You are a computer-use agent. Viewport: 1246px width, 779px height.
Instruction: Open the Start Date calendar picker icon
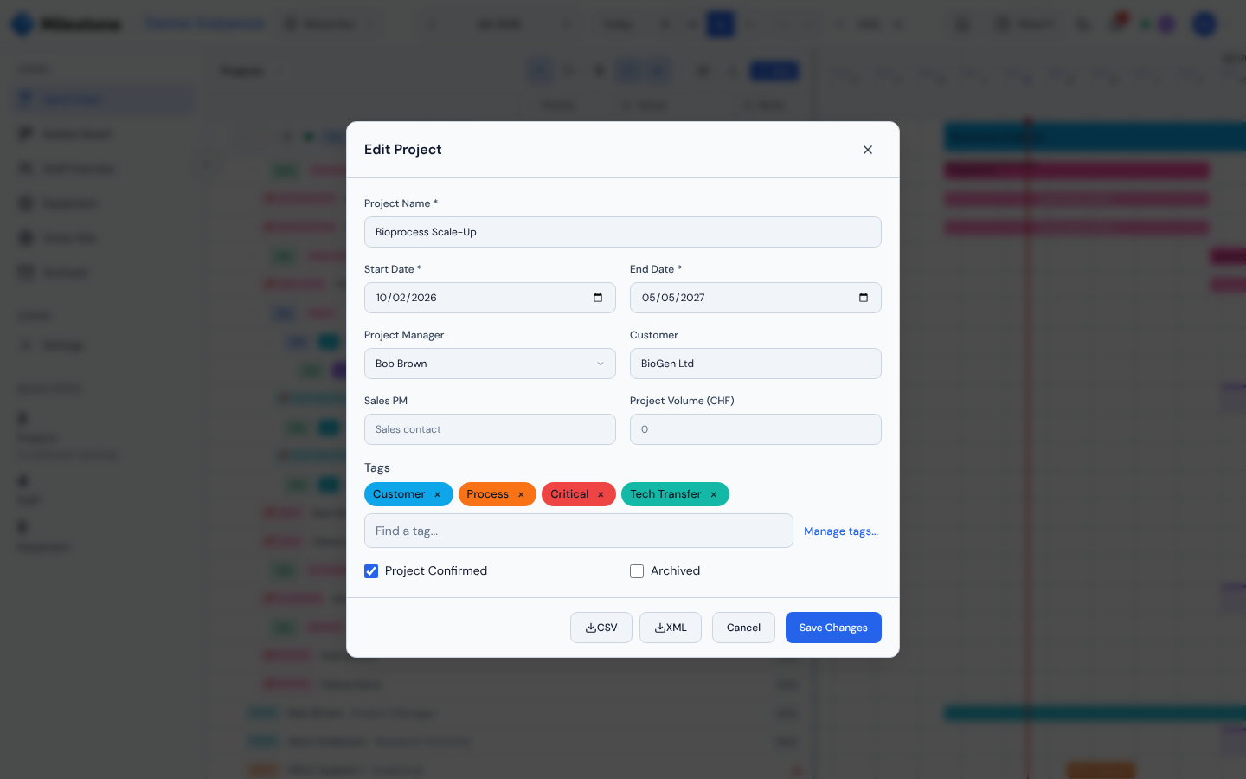coord(598,298)
